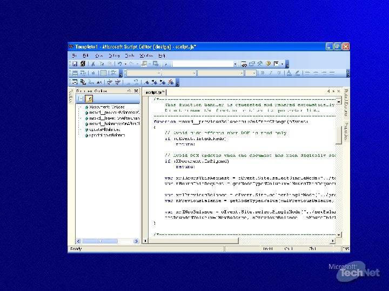Click the code editor horizontal scrollbar thumb
This screenshot has width=389, height=291.
tap(193, 240)
